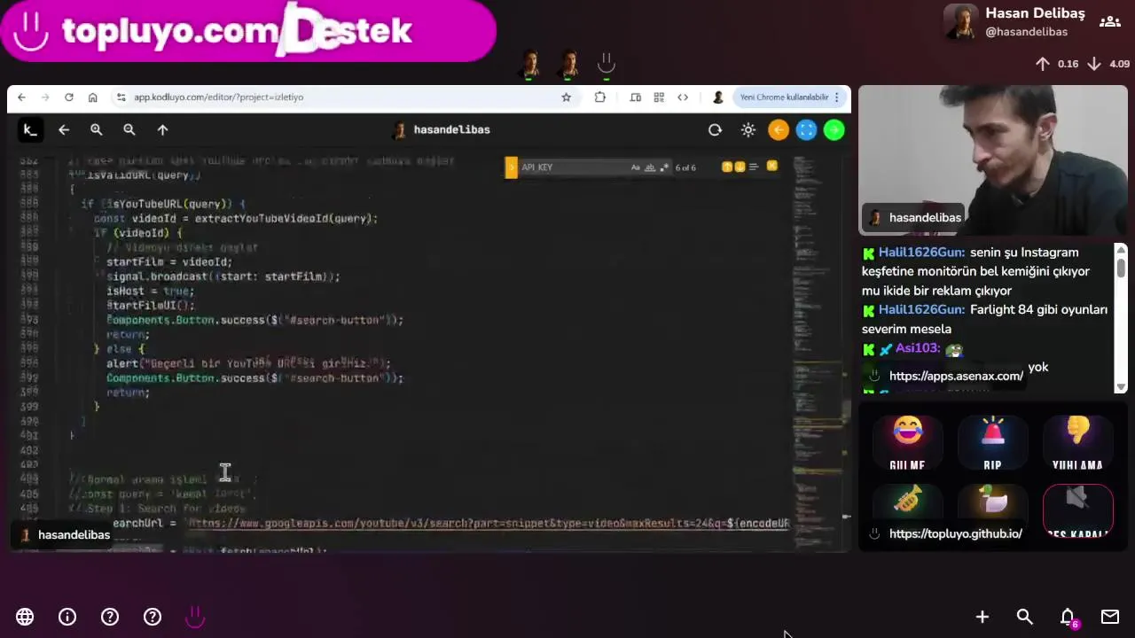This screenshot has height=638, width=1135.
Task: Click the chat panel scrollbar
Action: [x=1121, y=317]
